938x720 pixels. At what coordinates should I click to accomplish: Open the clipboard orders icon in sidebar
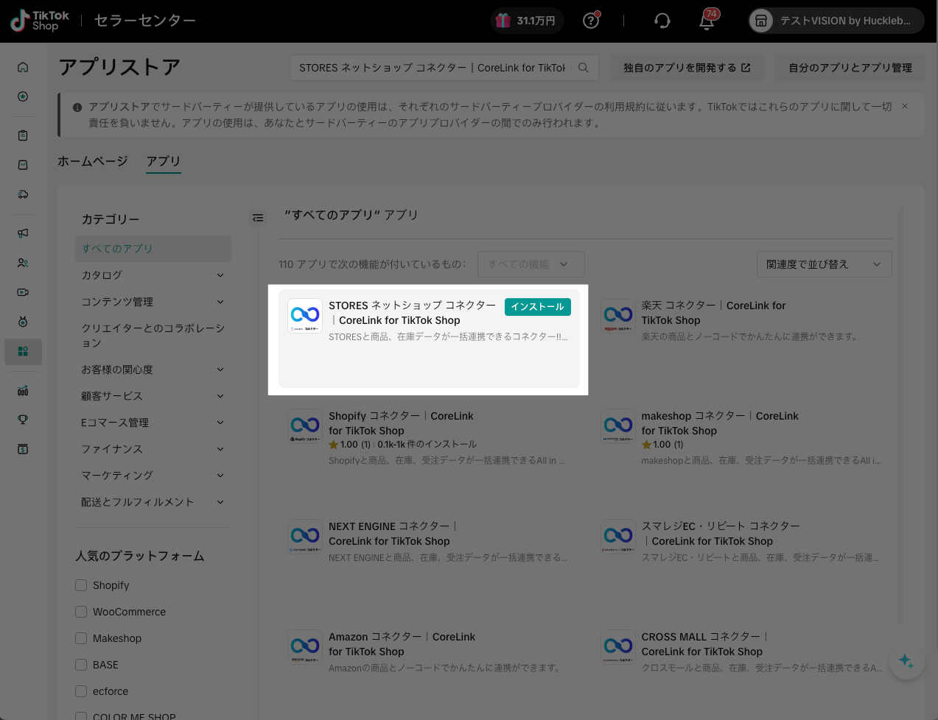[x=23, y=135]
